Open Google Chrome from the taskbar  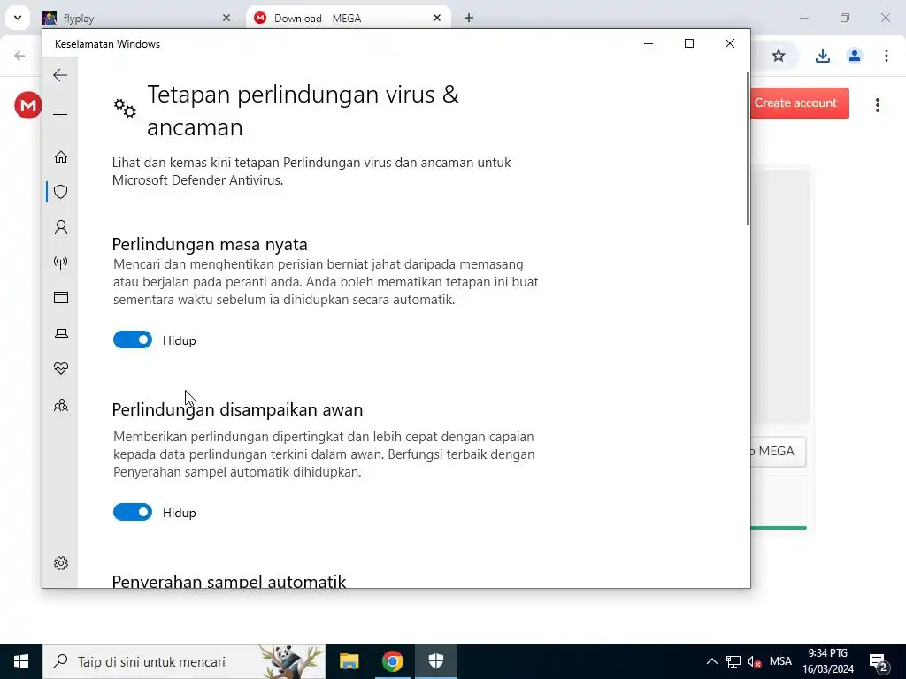click(392, 661)
